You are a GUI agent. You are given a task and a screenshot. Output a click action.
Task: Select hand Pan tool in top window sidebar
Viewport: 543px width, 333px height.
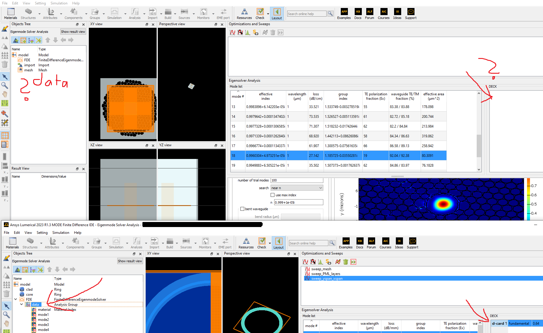[5, 94]
